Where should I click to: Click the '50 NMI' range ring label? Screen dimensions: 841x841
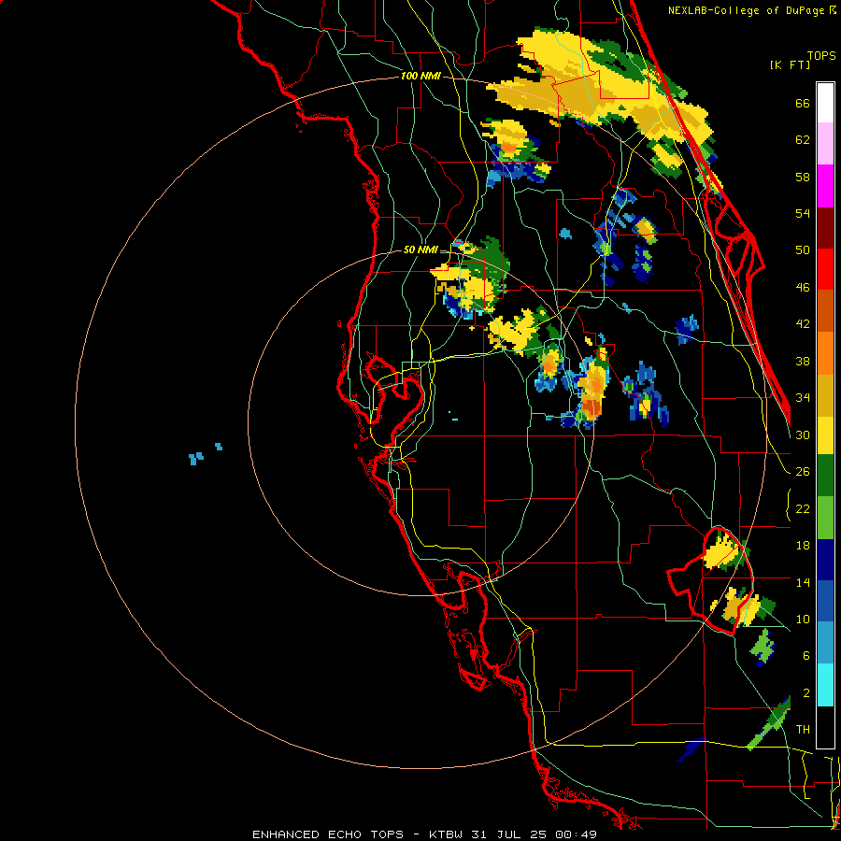click(420, 249)
